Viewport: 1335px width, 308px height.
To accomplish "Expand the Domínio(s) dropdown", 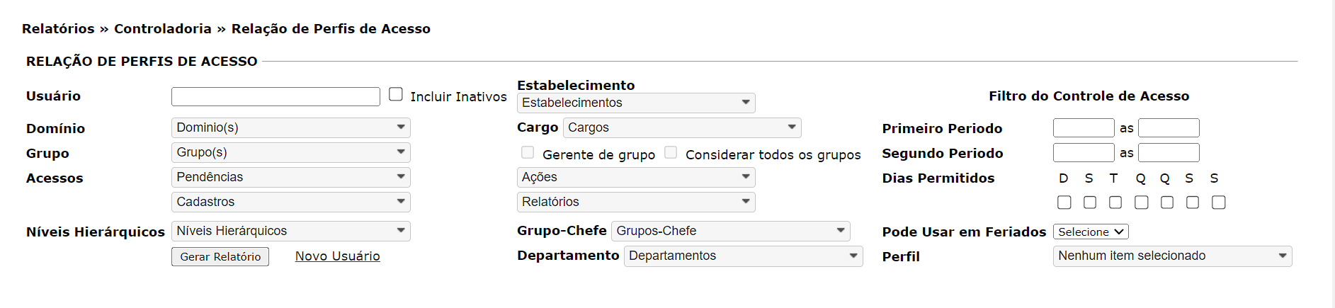I will (x=290, y=127).
